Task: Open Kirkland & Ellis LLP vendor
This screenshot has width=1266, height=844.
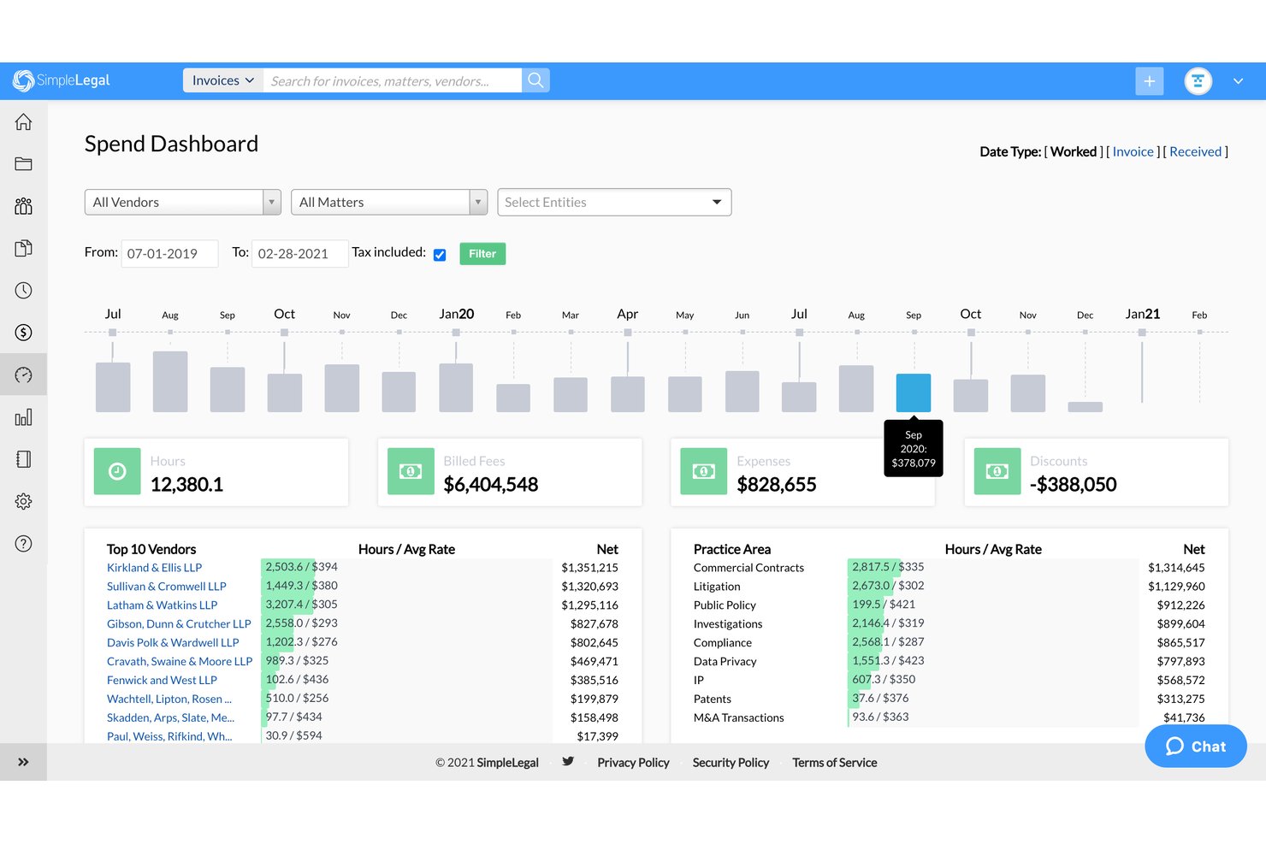Action: click(154, 568)
